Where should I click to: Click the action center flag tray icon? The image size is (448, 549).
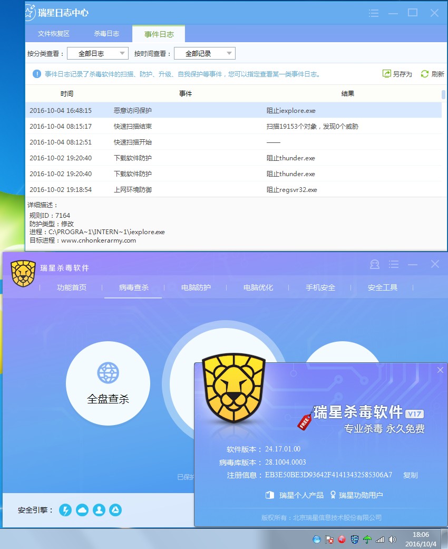tap(329, 540)
